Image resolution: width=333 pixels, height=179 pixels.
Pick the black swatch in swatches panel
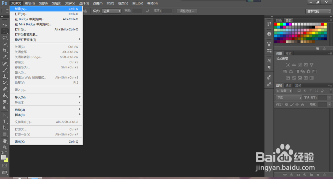(x=313, y=27)
